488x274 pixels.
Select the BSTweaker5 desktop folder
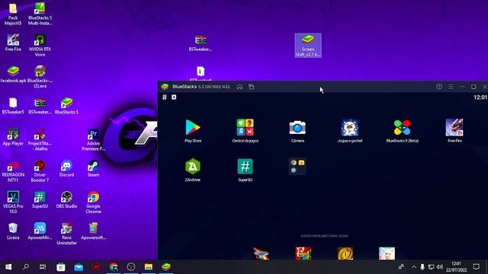click(x=13, y=106)
